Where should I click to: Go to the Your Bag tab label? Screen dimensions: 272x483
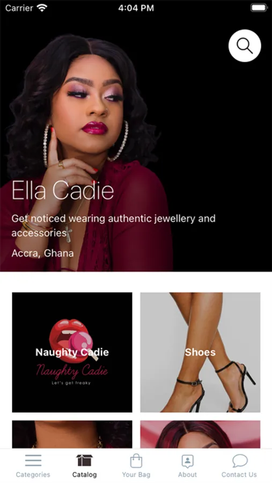click(x=136, y=475)
